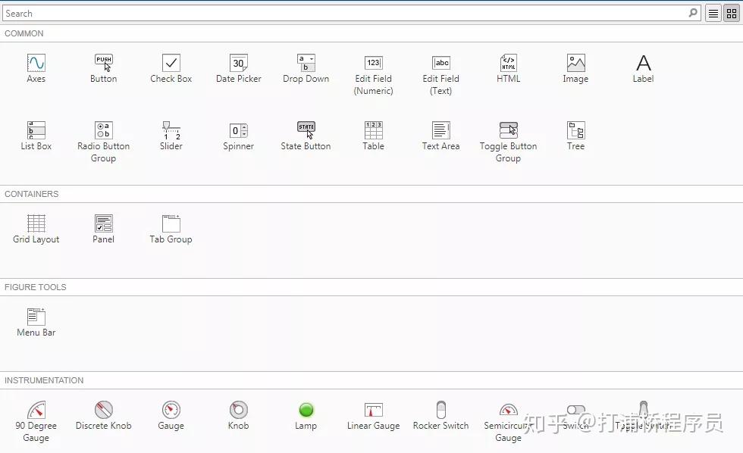Pick the Label component
This screenshot has width=743, height=453.
coord(643,69)
